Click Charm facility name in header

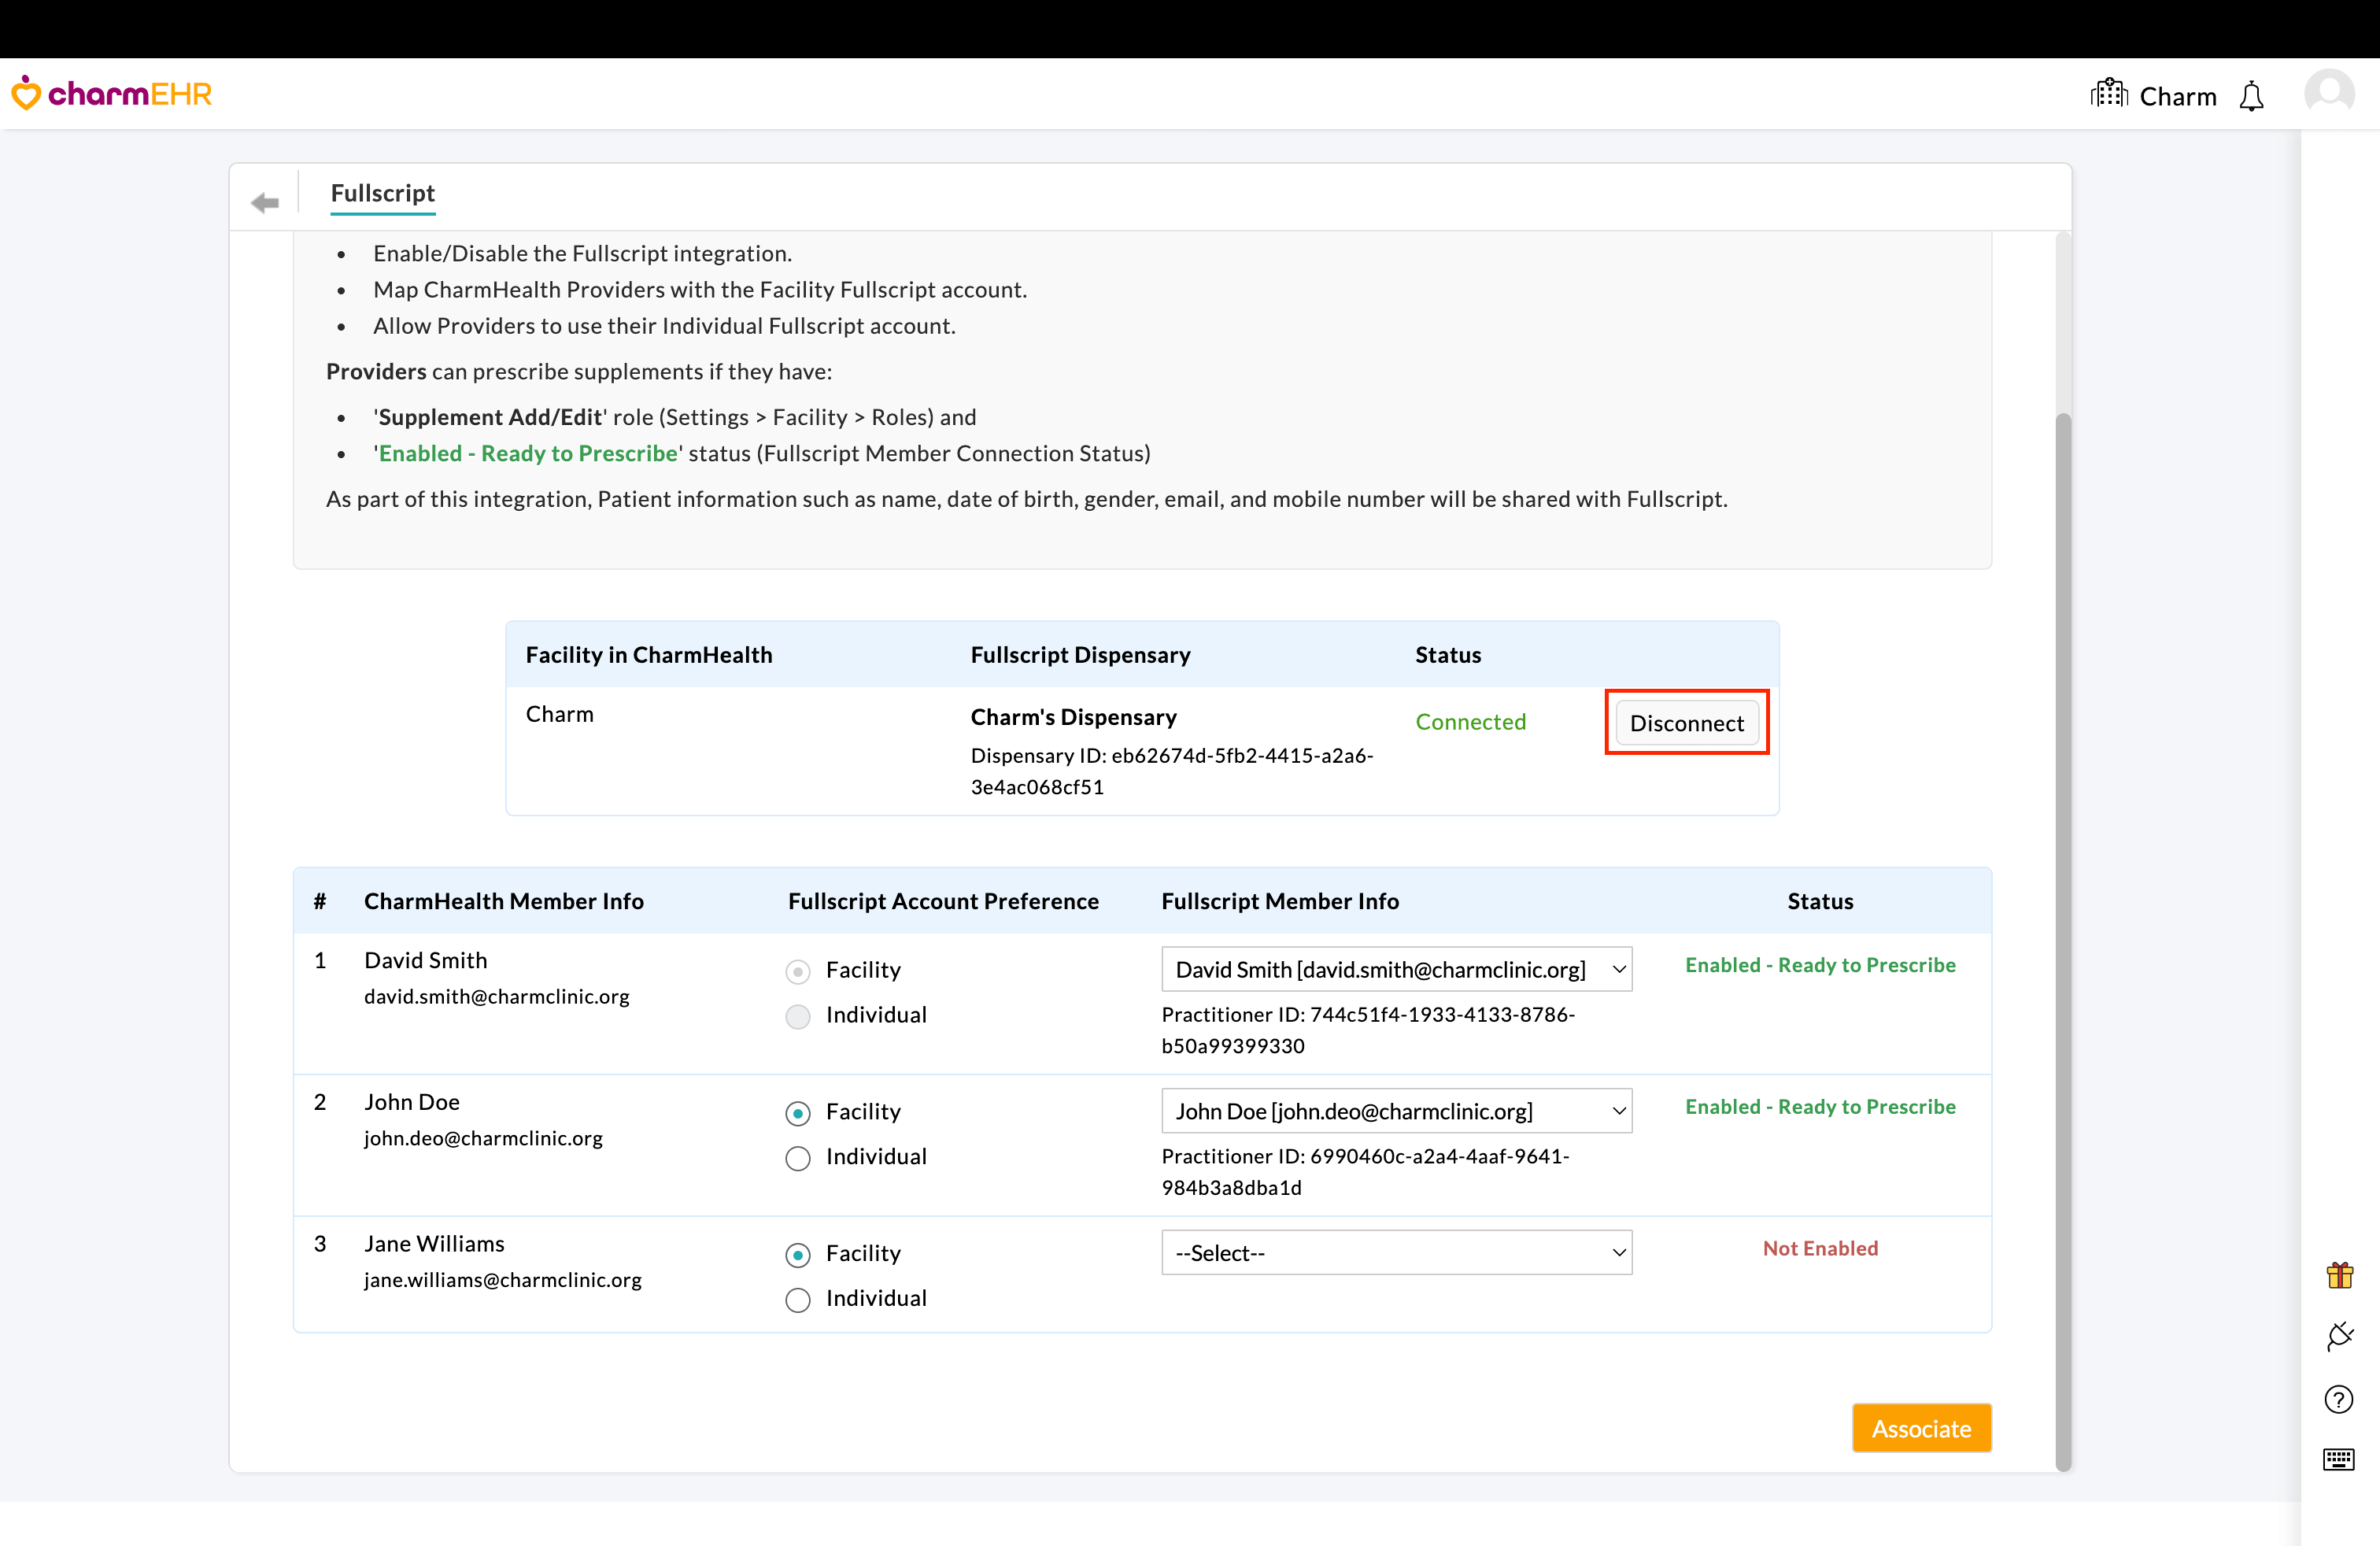point(2177,97)
